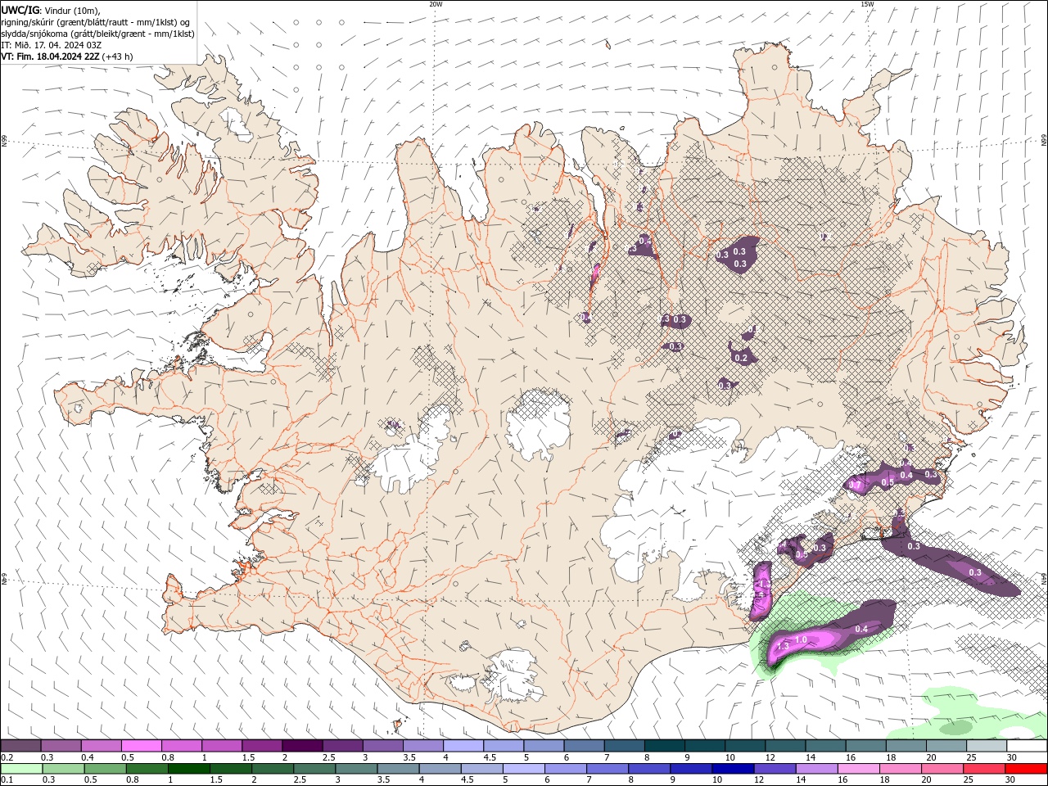Choose the 10 swatch in the upper legend row

744,746
